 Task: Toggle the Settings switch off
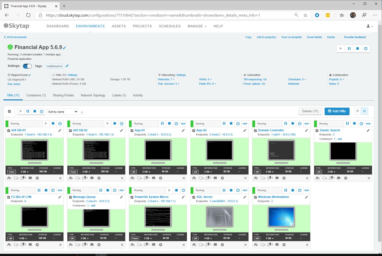coord(27,66)
